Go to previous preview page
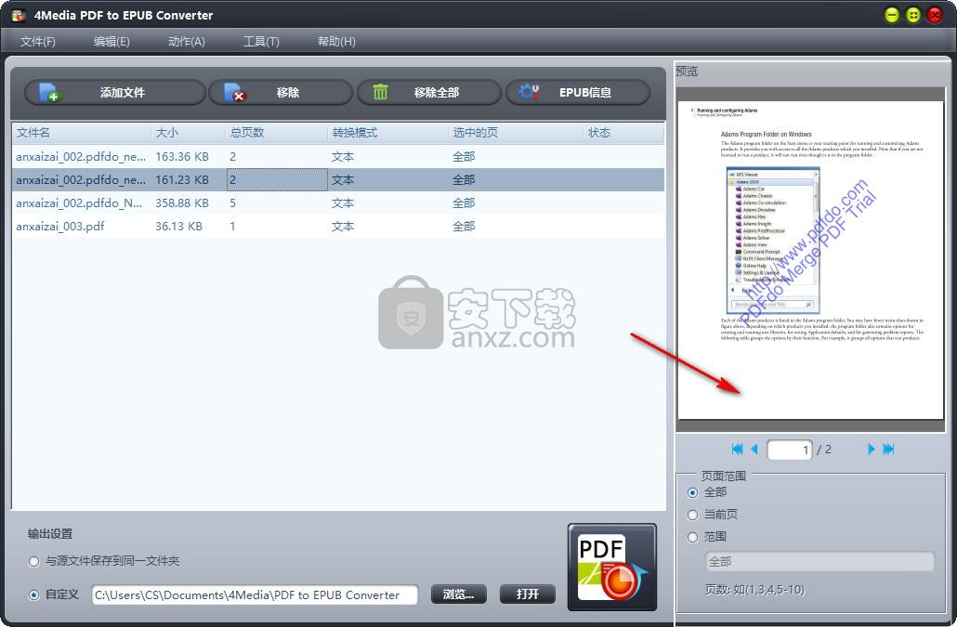Viewport: 957px width, 627px height. pos(754,450)
